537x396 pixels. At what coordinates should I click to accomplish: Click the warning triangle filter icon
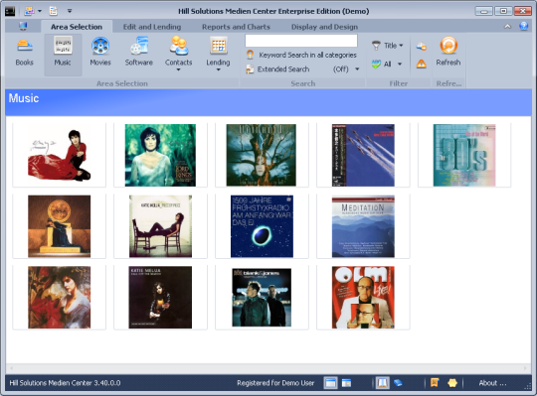(422, 64)
